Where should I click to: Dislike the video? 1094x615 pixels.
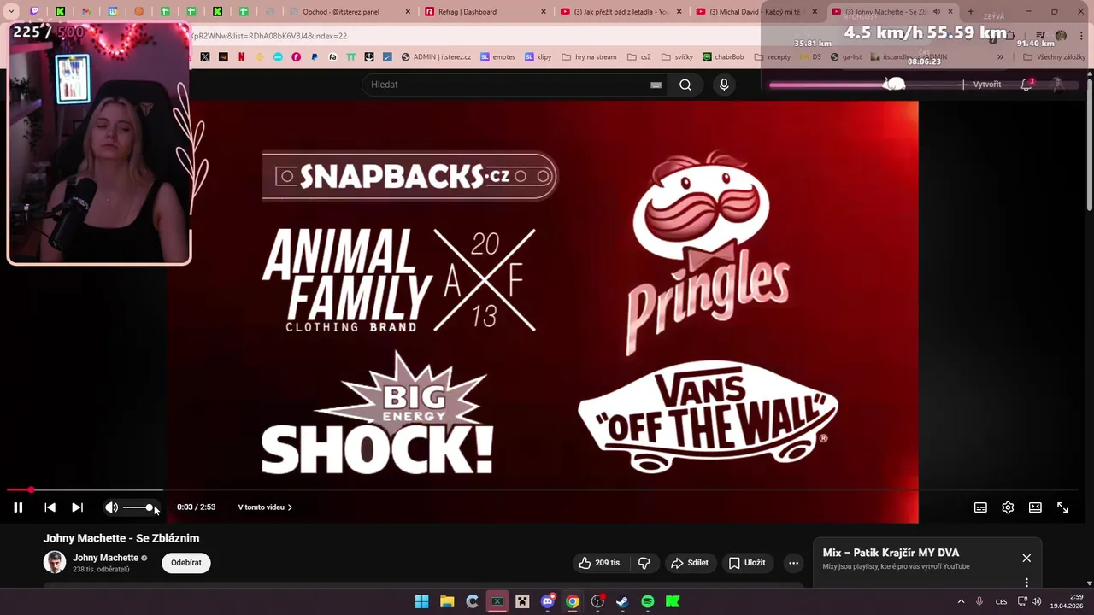point(644,563)
